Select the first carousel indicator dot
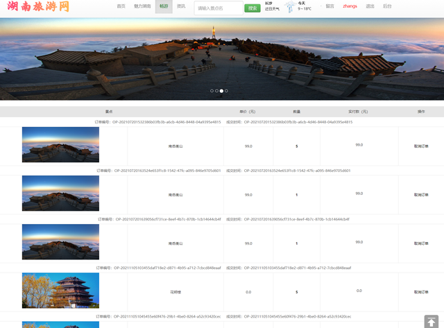The image size is (444, 328). (x=212, y=91)
